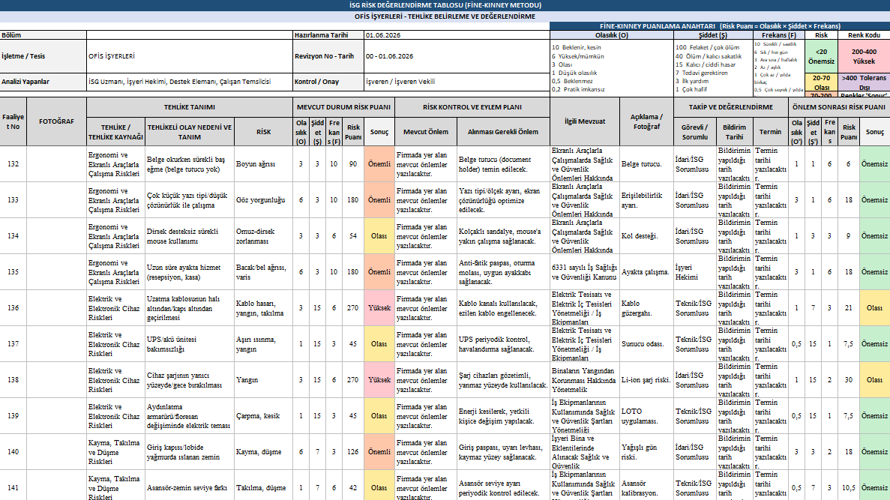890x500 pixels.
Task: Click the TEHLİKELİ OLAY NEDENİ VE TANIM header
Action: coord(190,132)
